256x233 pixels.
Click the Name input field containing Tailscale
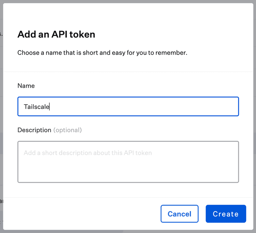tap(128, 106)
